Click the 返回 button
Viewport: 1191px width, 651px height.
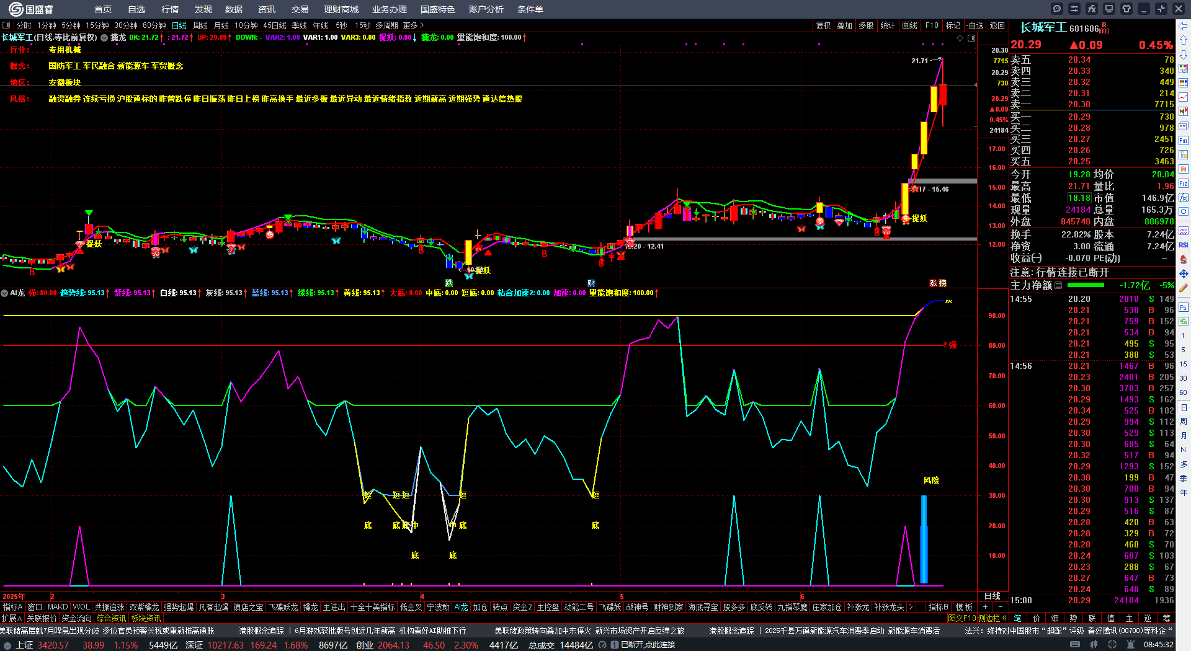click(997, 25)
